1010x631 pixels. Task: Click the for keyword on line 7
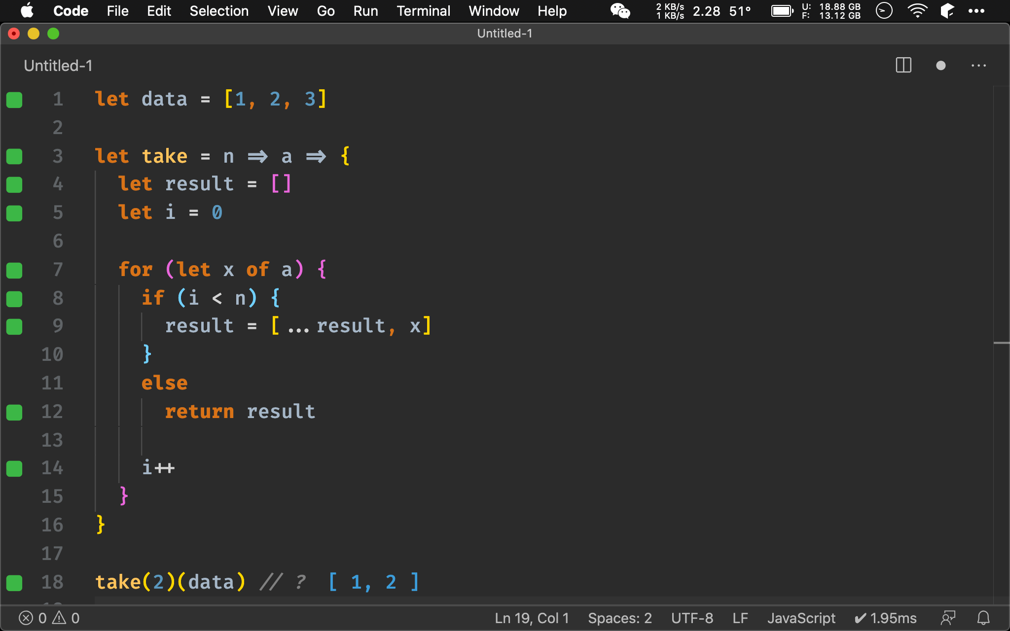click(x=136, y=270)
